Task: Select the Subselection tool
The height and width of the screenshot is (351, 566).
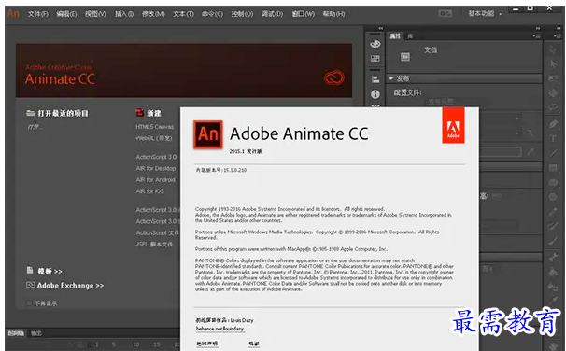Action: click(x=553, y=64)
